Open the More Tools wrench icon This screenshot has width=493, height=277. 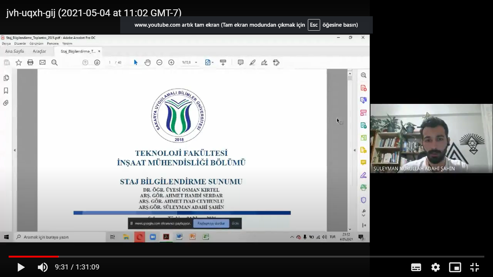coord(363,212)
